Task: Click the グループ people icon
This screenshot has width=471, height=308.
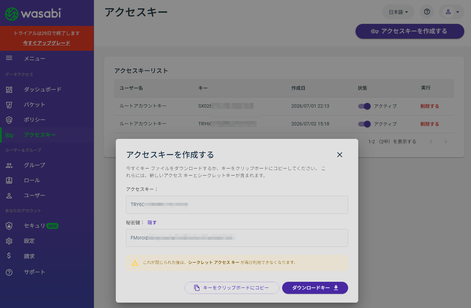Action: pyautogui.click(x=9, y=165)
